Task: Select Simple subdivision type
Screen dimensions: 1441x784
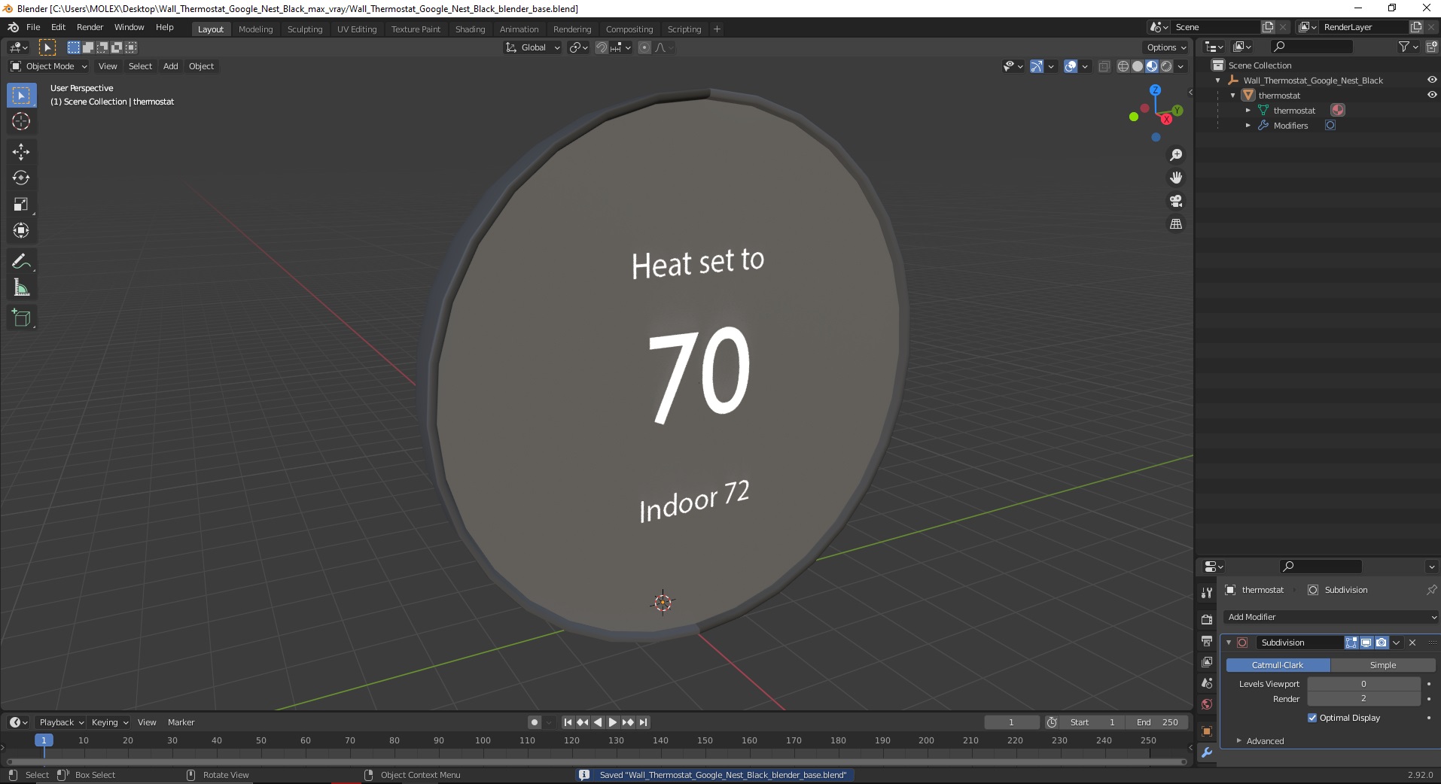Action: [x=1383, y=665]
